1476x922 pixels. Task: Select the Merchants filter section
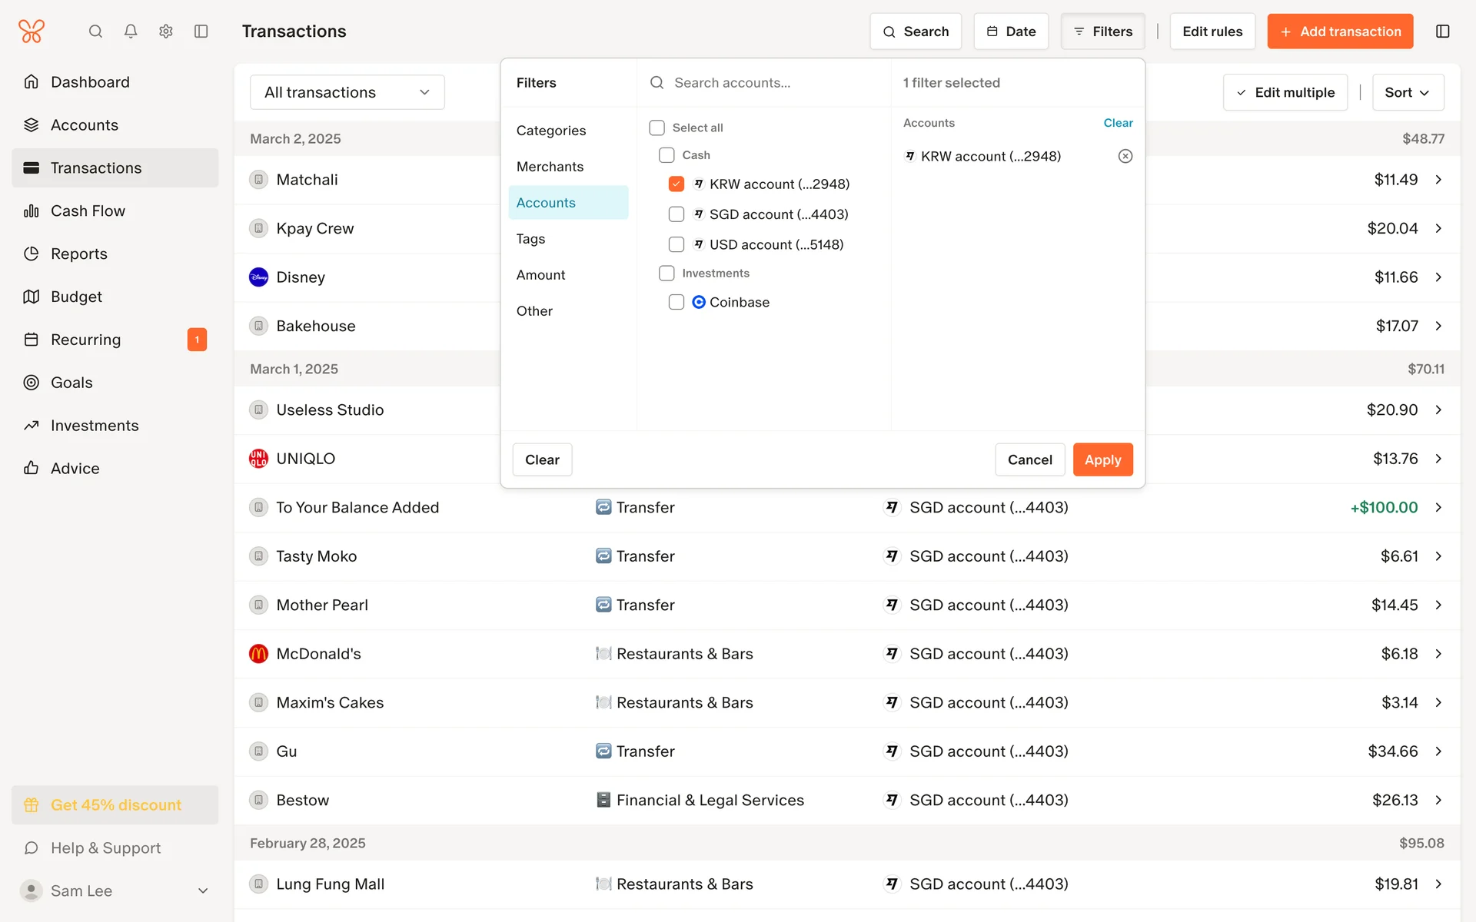coord(550,167)
